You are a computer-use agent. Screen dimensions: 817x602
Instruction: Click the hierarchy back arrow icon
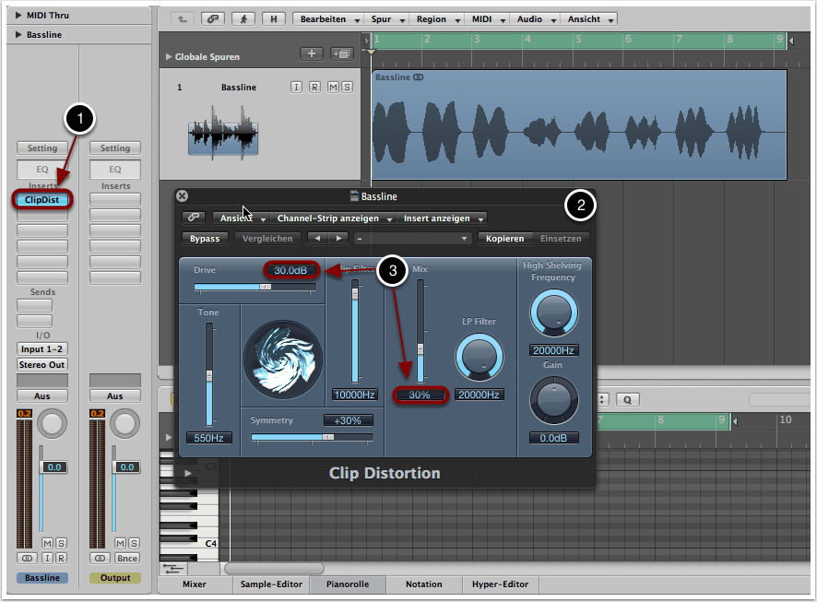183,18
